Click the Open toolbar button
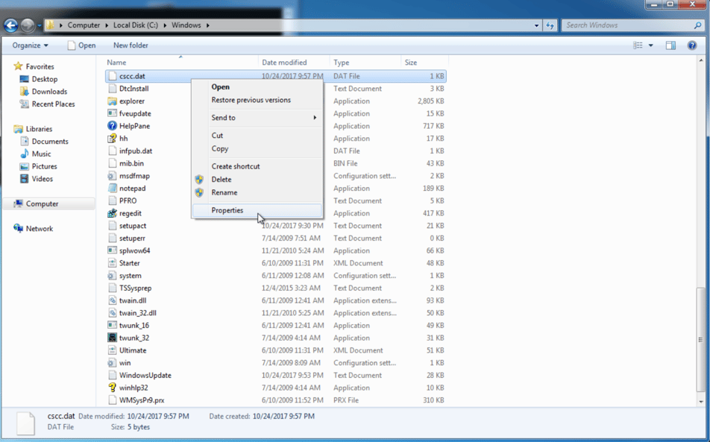 [81, 45]
